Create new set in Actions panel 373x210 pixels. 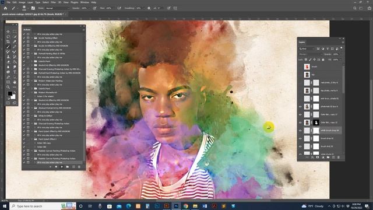(x=68, y=167)
